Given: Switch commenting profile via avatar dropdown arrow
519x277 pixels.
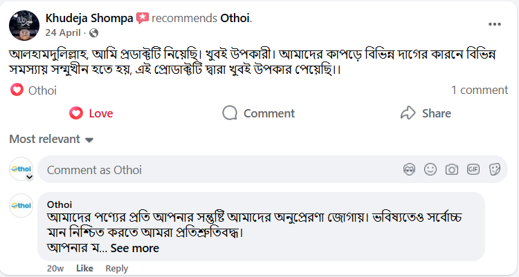Looking at the screenshot, I should (28, 177).
